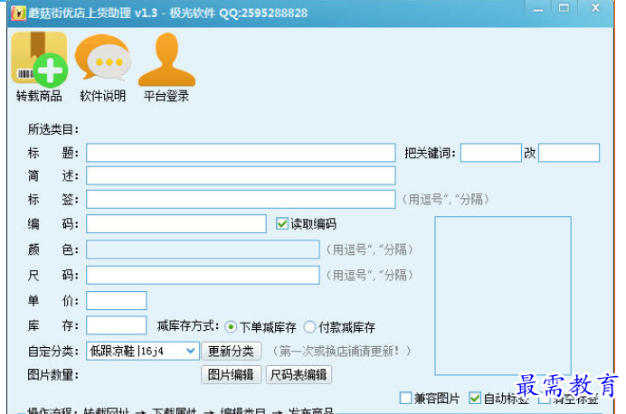
Task: Open the 转载商品 package icon
Action: point(39,60)
